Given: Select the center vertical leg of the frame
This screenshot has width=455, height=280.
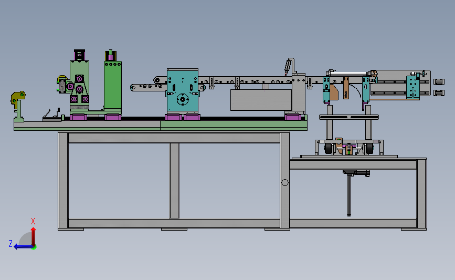Looking at the screenshot, I should tap(174, 180).
